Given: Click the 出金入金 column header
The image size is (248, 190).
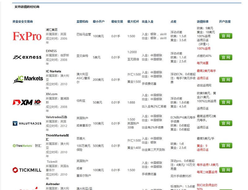Looking at the screenshot, I should pos(148,21).
